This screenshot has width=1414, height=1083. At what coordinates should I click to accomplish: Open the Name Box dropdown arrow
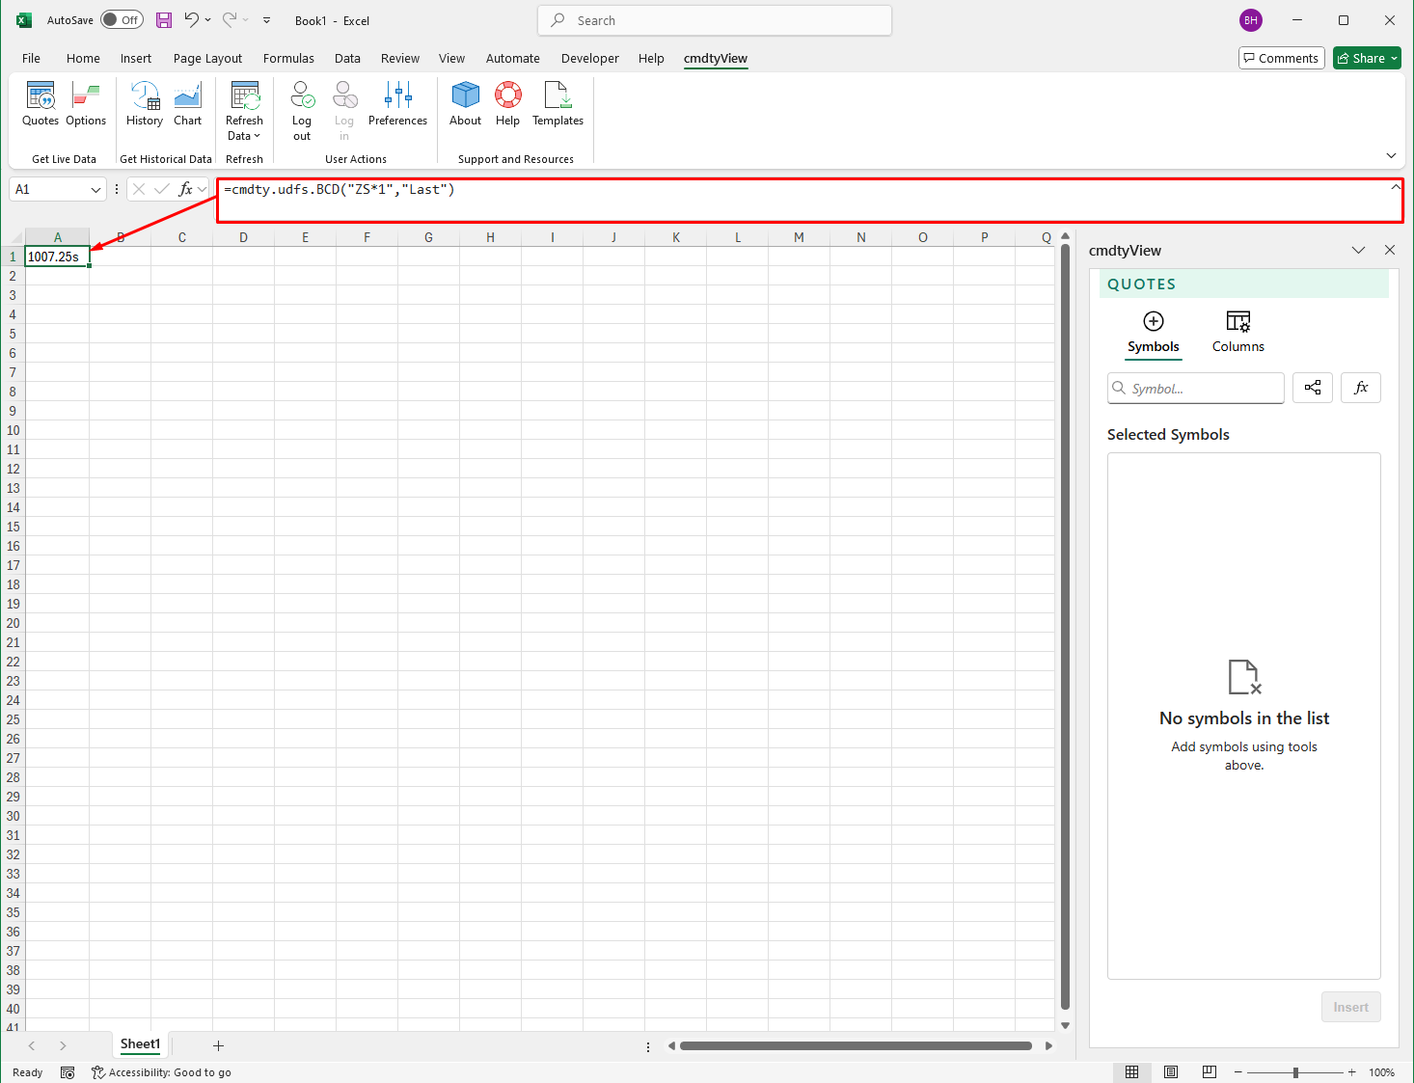95,190
